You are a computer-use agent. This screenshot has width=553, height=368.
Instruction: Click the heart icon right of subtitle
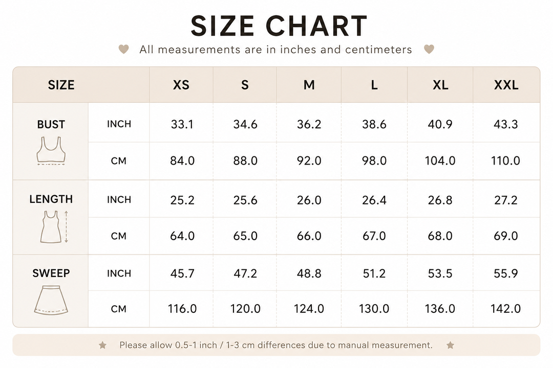pyautogui.click(x=429, y=49)
